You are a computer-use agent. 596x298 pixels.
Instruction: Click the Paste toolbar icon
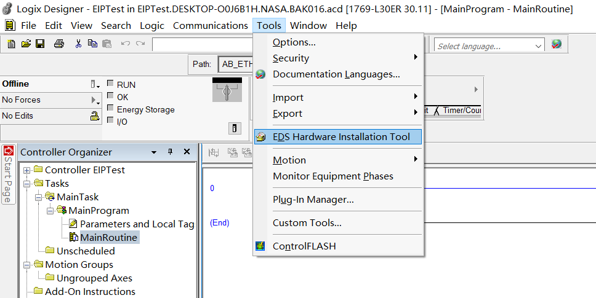[x=107, y=44]
